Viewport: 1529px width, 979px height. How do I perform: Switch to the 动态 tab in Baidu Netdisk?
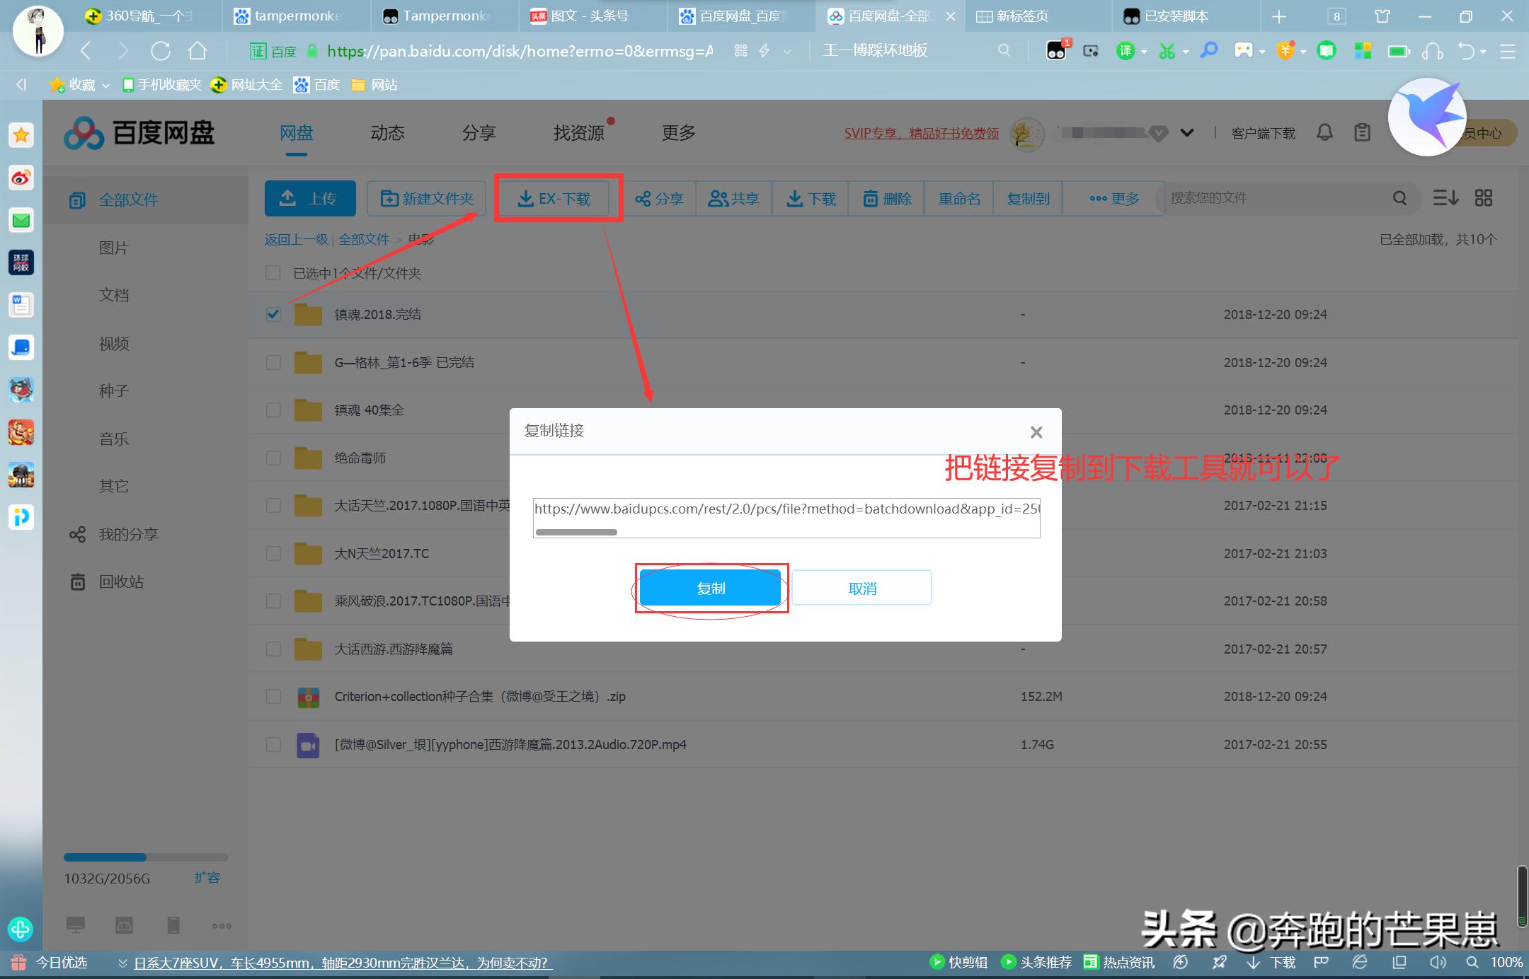(x=386, y=132)
